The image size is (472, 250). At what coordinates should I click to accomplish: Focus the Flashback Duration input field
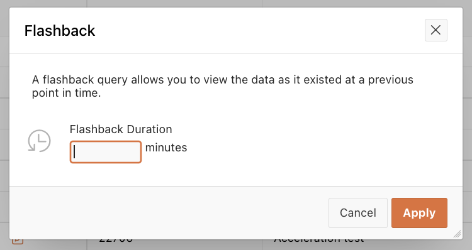click(106, 152)
